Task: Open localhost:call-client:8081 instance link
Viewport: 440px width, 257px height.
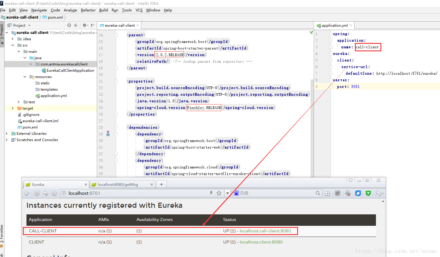Action: pyautogui.click(x=265, y=231)
